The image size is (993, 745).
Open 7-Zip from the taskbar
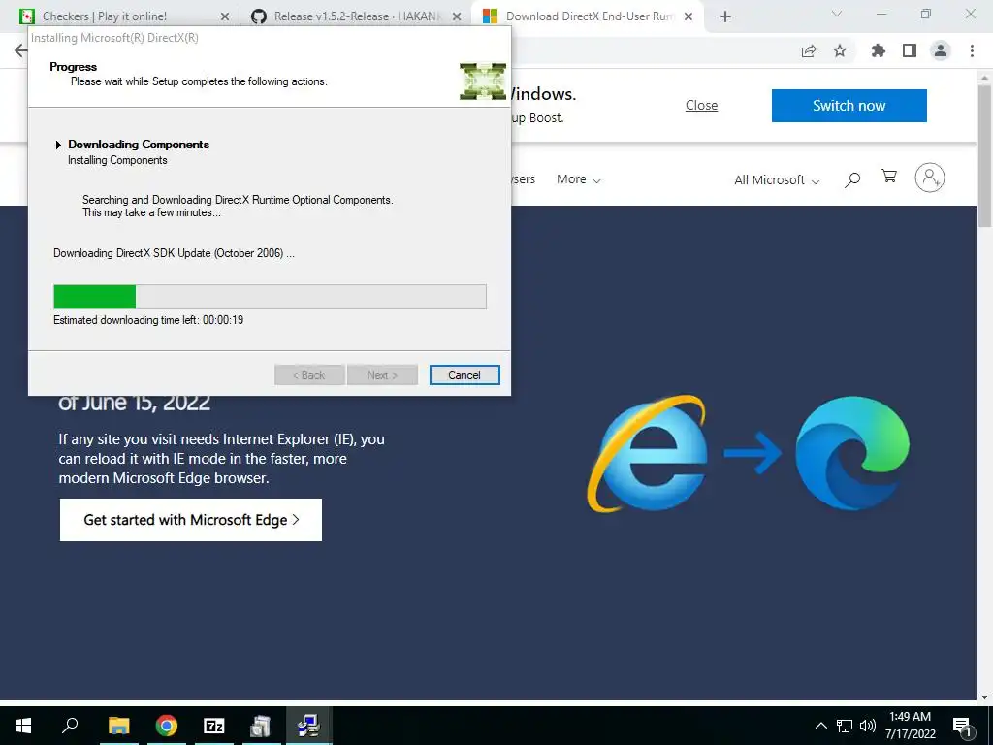[214, 726]
